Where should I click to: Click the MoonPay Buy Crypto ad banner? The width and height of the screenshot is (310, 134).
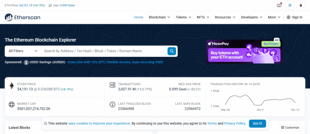pos(243,51)
